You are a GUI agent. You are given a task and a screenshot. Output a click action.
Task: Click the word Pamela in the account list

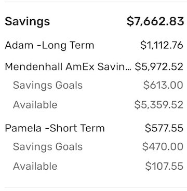(23, 128)
